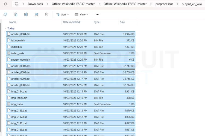Screen dimensions: 205x136
Task: Expand chevron before preprocessor in breadcrumb
Action: coord(151,4)
